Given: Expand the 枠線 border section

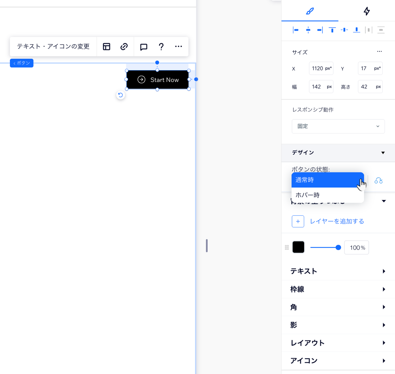Looking at the screenshot, I should (x=338, y=289).
